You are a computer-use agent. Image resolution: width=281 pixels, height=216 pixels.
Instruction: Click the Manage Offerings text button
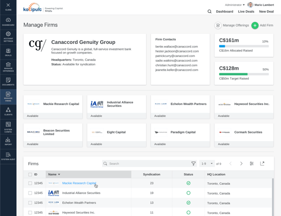point(236,25)
